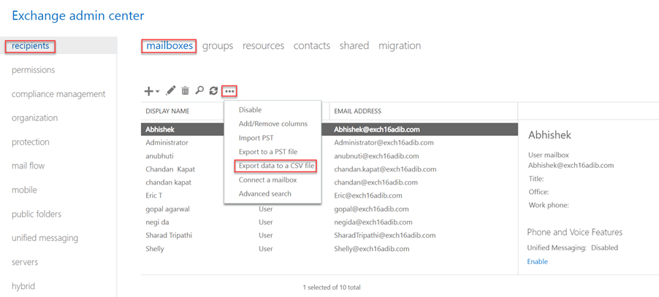
Task: Select Connect a mailbox option
Action: click(267, 180)
